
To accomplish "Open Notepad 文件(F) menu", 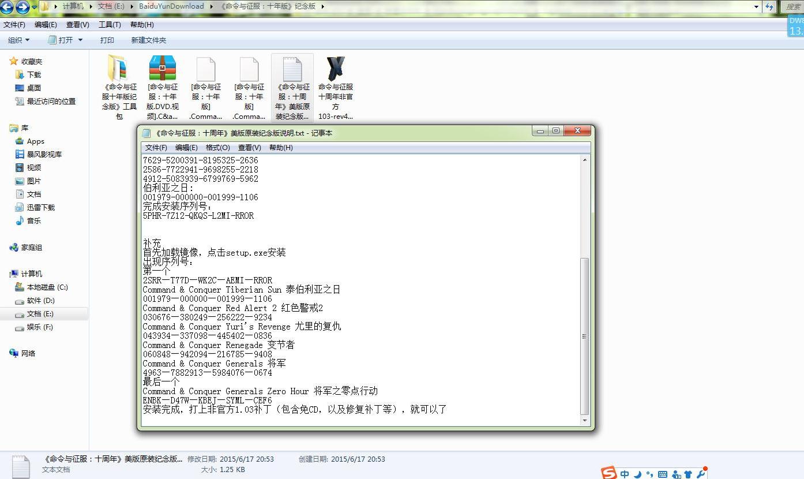I will click(x=156, y=148).
